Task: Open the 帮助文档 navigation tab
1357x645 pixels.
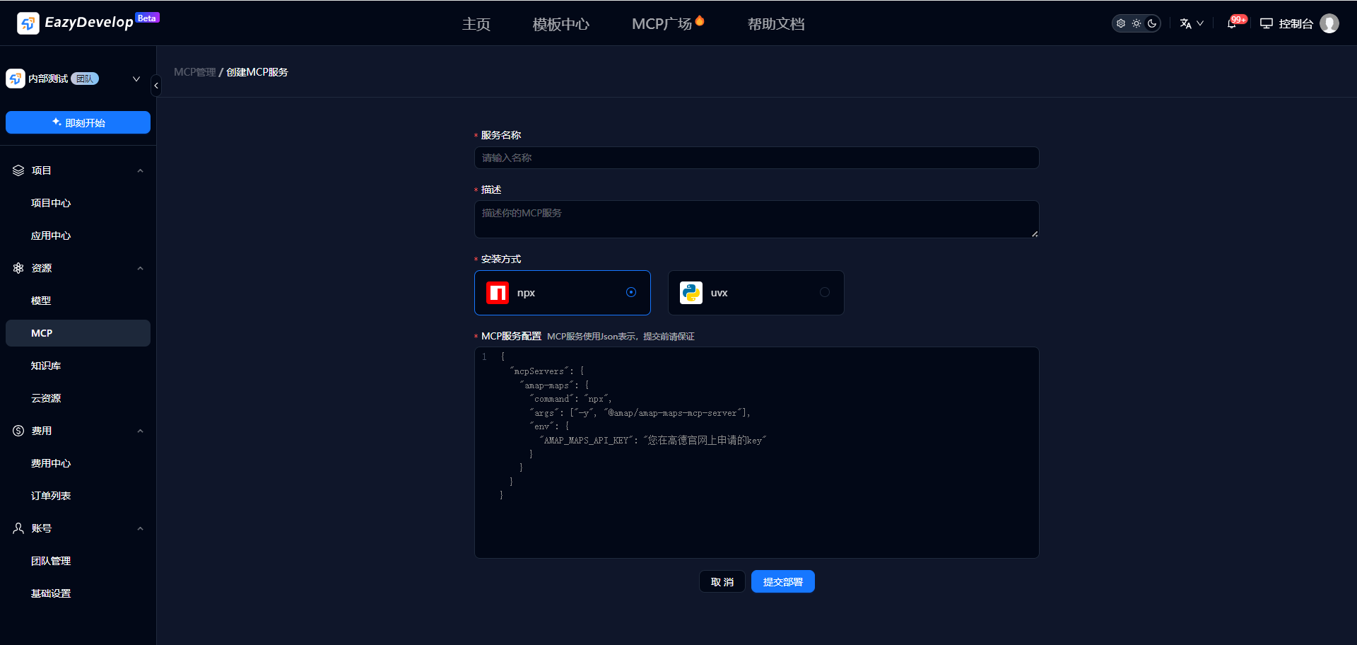Action: point(775,24)
